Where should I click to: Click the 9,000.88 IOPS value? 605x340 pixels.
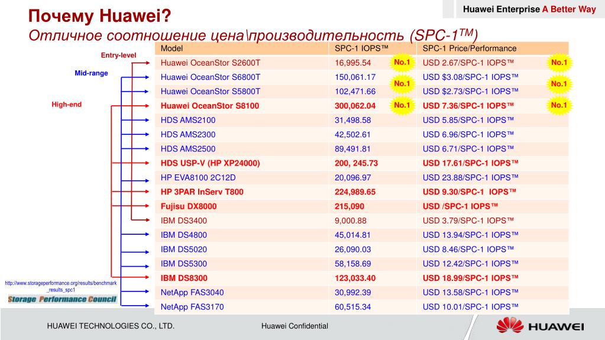pyautogui.click(x=350, y=221)
